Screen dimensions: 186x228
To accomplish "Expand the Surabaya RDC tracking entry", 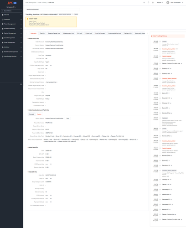I will pyautogui.click(x=171, y=73).
